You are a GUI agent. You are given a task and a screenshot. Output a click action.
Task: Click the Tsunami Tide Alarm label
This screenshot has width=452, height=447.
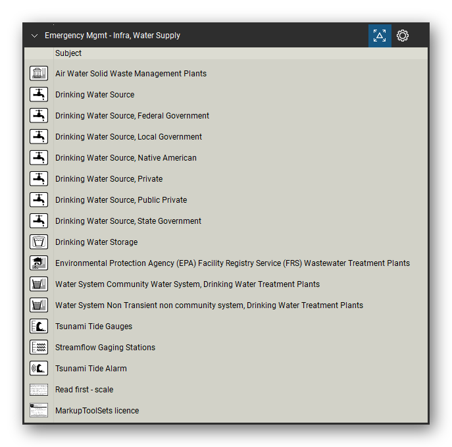pos(91,368)
